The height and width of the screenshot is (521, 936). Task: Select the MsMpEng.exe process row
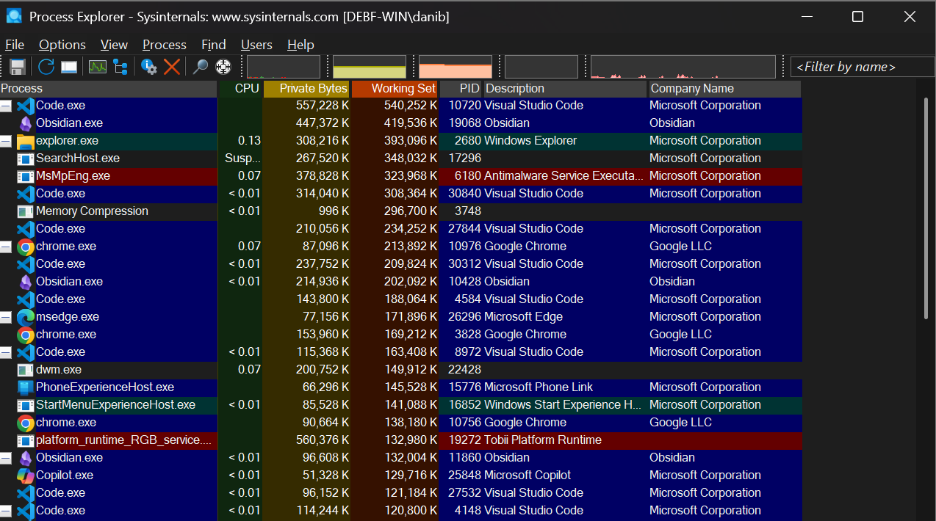pos(73,176)
